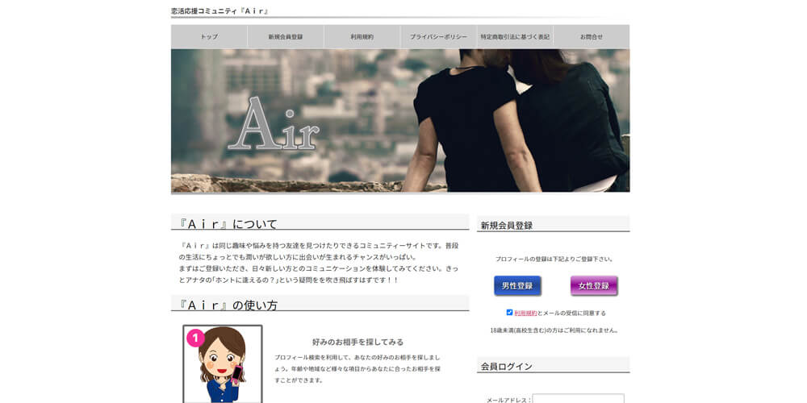The width and height of the screenshot is (807, 403).
Task: Click the 『Air』について section heading
Action: [x=228, y=223]
